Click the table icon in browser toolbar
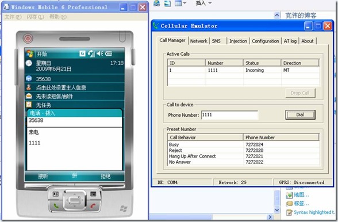Screen dimensions: 338x222 [178, 3]
